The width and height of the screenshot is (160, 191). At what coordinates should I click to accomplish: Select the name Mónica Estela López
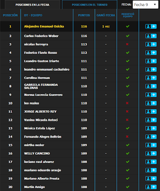(40, 128)
